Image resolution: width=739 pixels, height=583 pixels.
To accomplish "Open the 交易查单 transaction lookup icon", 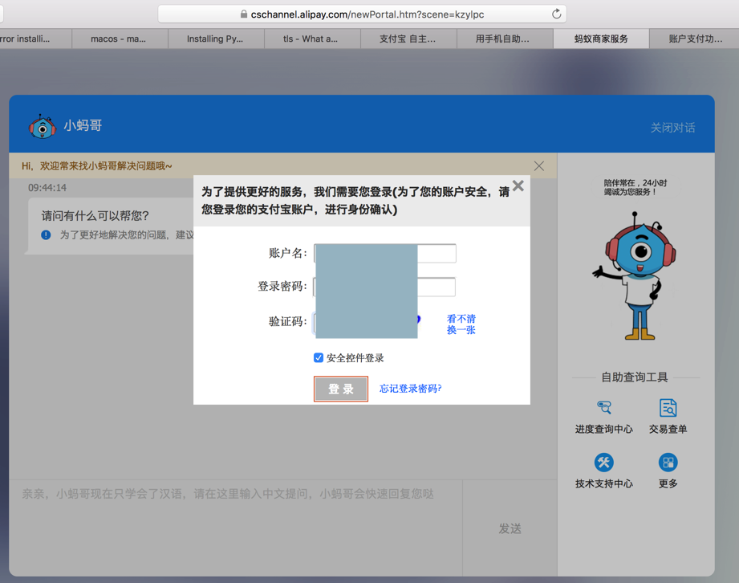I will click(x=668, y=408).
